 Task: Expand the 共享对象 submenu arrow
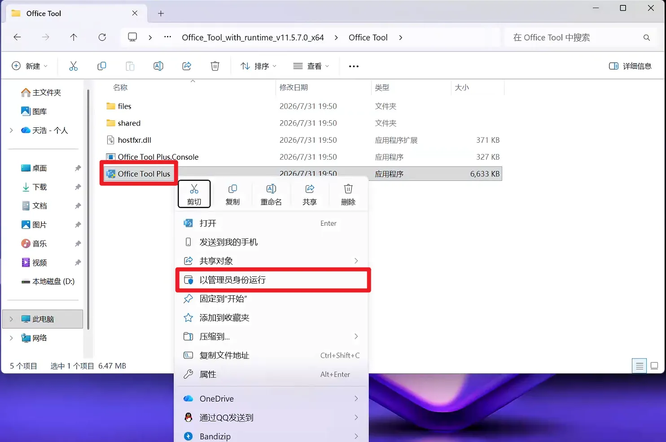coord(356,261)
